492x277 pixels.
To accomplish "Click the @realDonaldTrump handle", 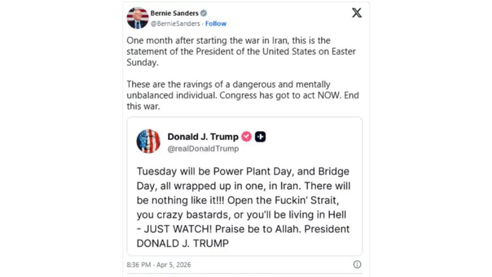I will pos(203,149).
